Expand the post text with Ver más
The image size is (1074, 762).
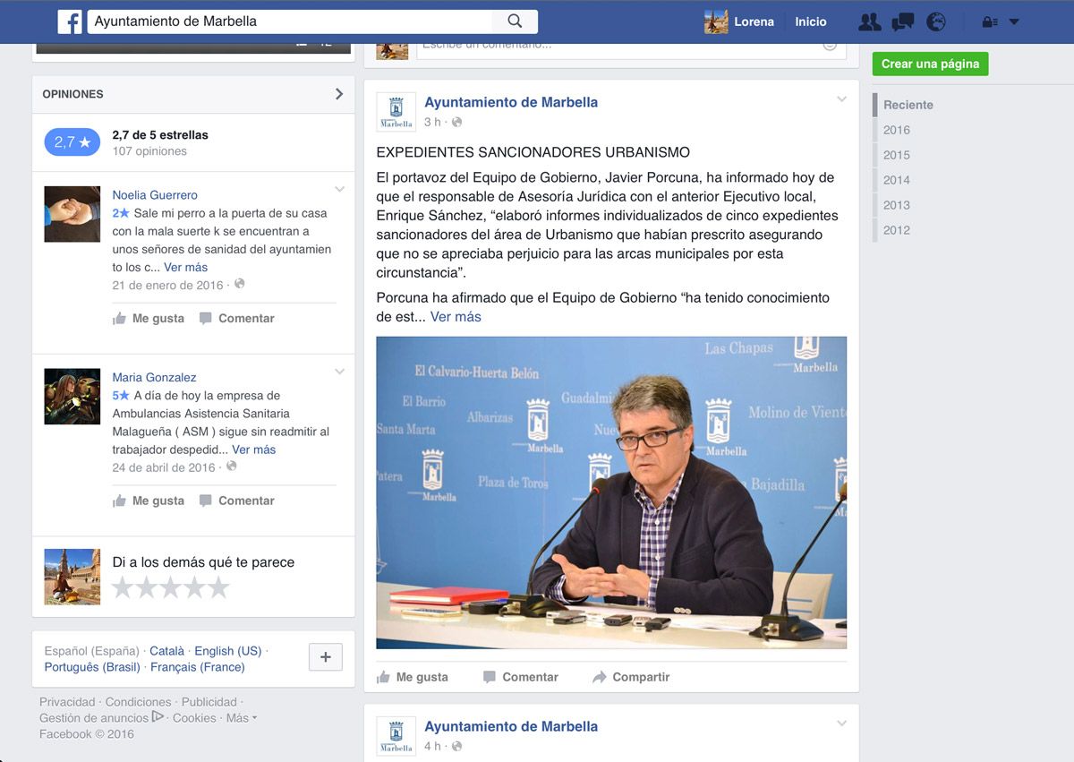pos(456,317)
